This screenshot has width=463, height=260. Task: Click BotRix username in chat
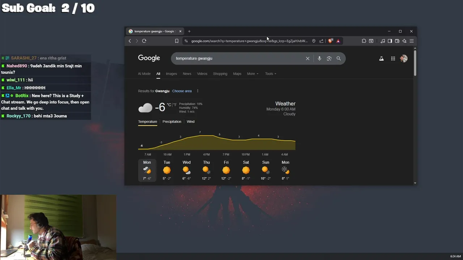pyautogui.click(x=22, y=96)
